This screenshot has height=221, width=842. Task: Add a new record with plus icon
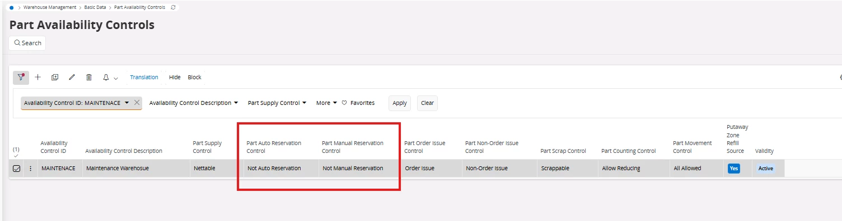click(x=38, y=78)
